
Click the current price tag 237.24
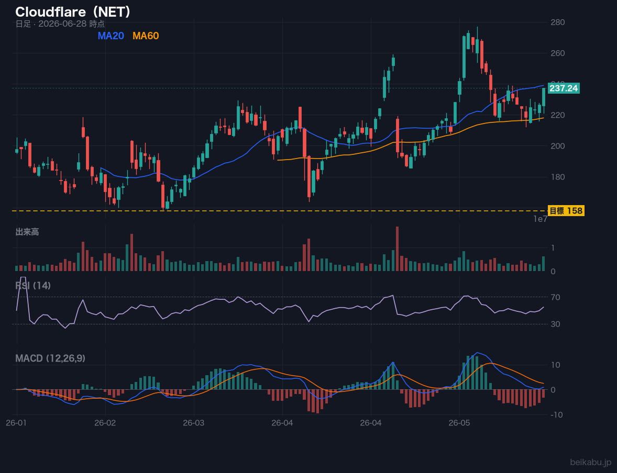(564, 88)
